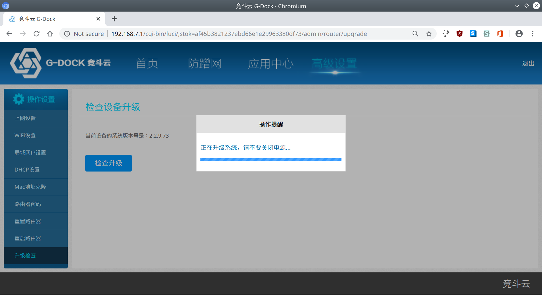Screen dimensions: 542x295
Task: Open uBlock Origin shield extension
Action: (459, 34)
